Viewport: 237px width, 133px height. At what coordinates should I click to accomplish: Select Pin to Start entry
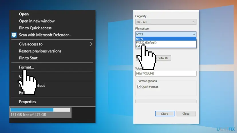[28, 58]
